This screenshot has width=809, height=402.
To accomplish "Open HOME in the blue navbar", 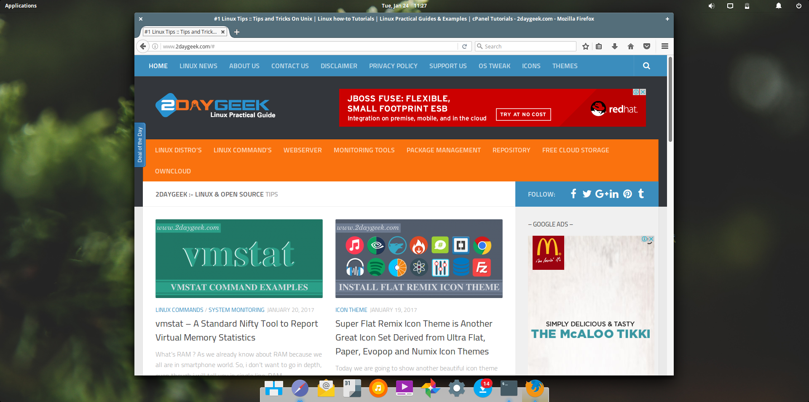I will [x=158, y=66].
